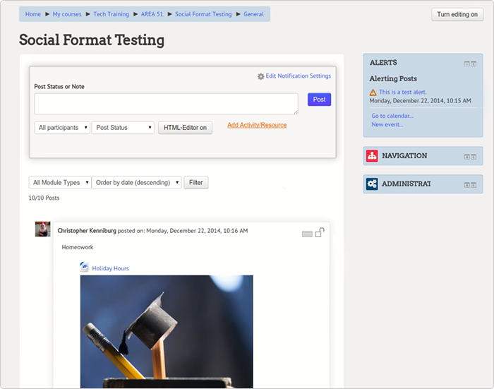This screenshot has height=389, width=494.
Task: Click the HTML-Editor on button
Action: tap(185, 128)
